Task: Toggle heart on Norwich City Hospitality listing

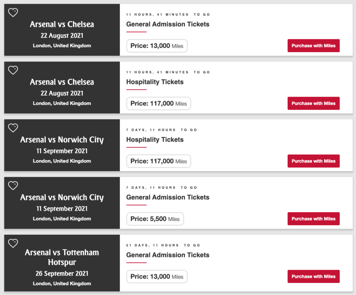Action: point(13,128)
